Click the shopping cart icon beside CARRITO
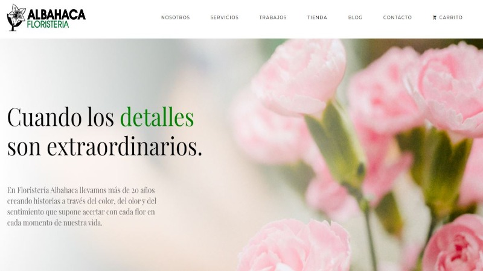Viewport: 483px width, 271px height. tap(435, 17)
